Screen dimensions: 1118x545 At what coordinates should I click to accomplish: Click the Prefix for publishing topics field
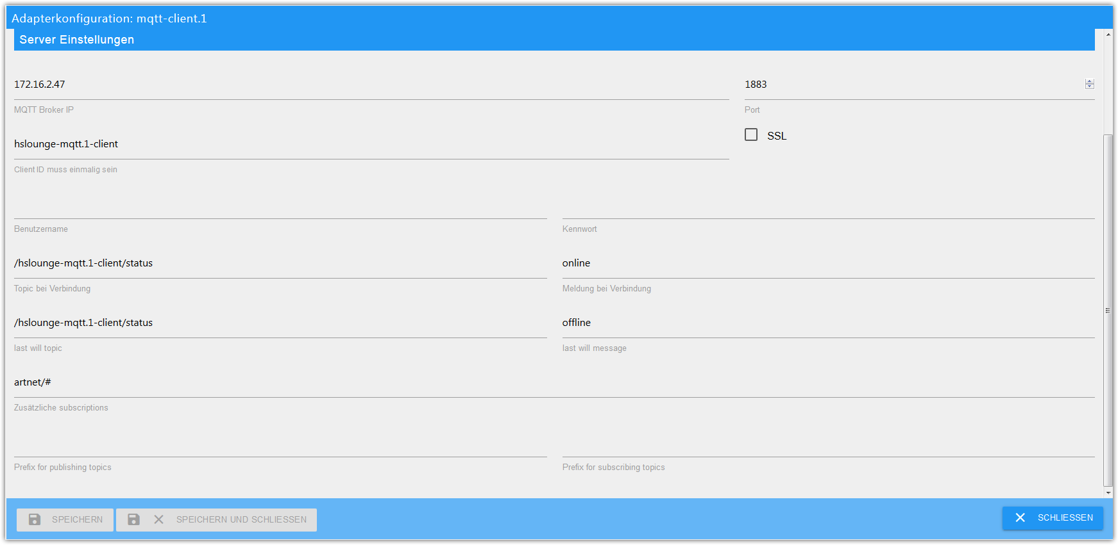coord(280,442)
